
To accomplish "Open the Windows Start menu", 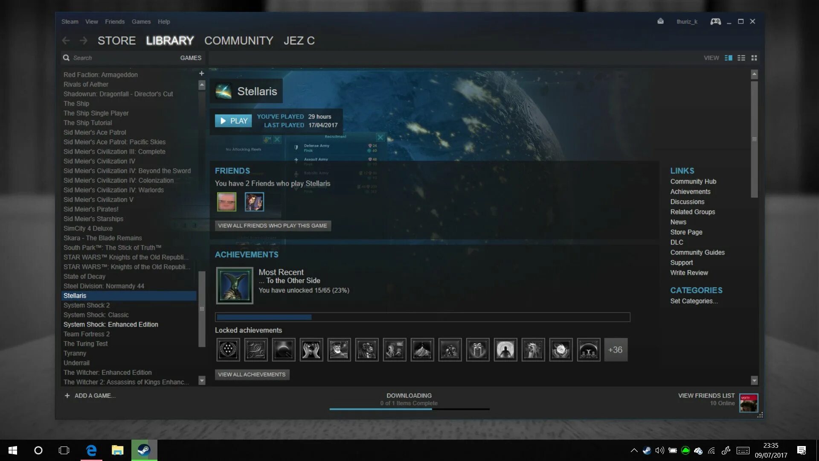I will point(13,450).
